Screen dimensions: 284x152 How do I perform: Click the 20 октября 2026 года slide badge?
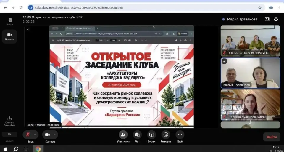(122, 85)
